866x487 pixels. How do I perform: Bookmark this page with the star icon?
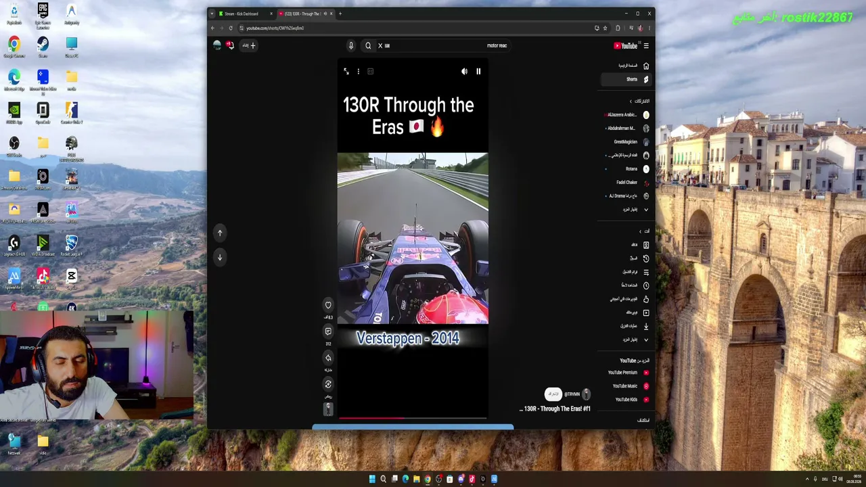(x=605, y=28)
